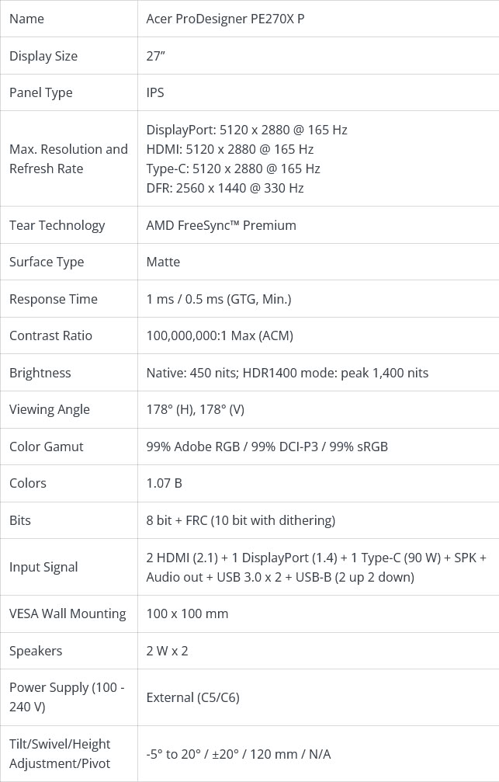Select the 100 x 100 mm VESA value
This screenshot has width=499, height=782.
pyautogui.click(x=187, y=613)
